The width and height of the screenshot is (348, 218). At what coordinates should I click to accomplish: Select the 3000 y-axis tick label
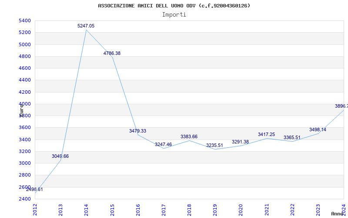25,163
